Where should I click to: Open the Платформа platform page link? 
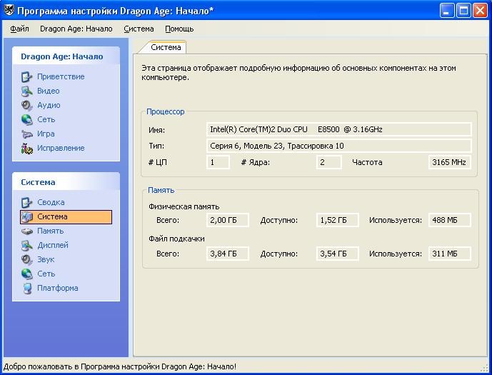point(58,288)
